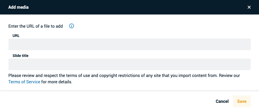
Task: Click the URL field label
Action: click(16, 36)
